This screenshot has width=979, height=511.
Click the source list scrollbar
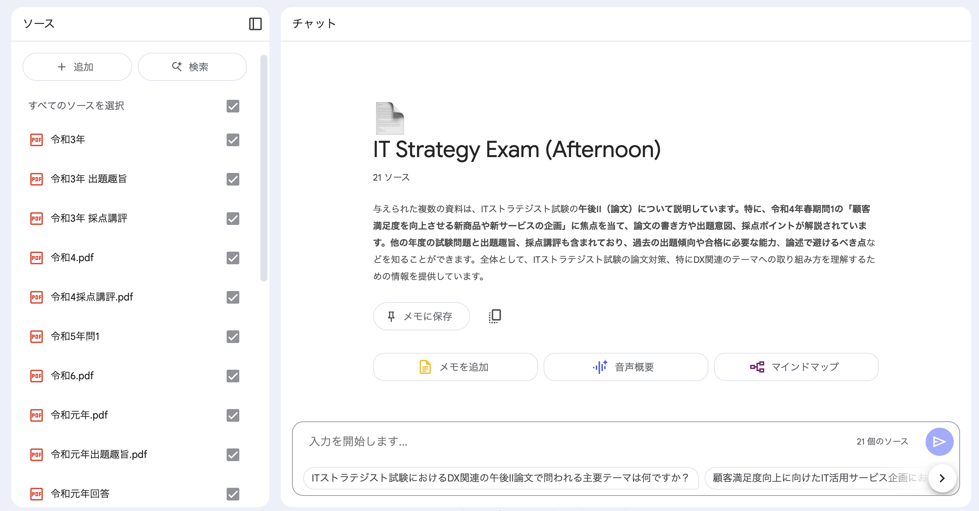(x=264, y=168)
